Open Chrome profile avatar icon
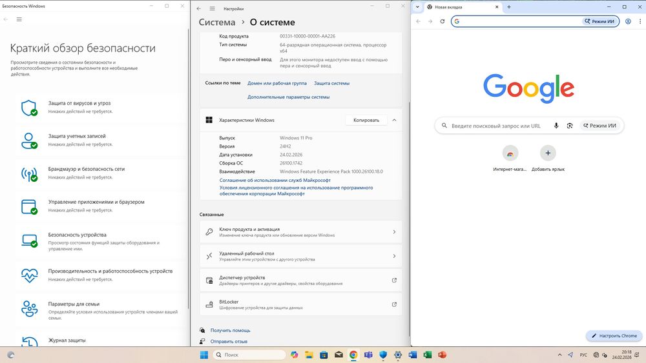646x363 pixels. click(628, 21)
